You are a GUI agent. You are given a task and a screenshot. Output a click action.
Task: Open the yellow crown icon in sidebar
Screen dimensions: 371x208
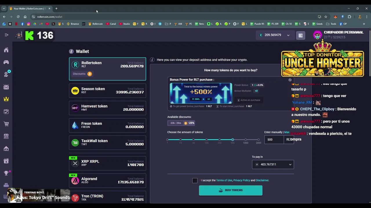coord(6,99)
